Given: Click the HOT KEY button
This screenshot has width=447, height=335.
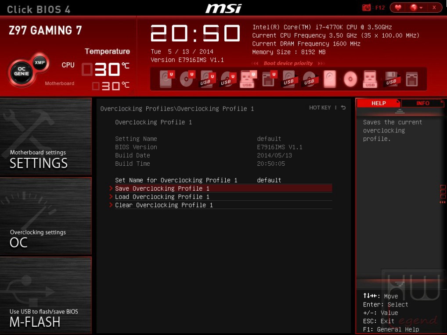Looking at the screenshot, I should pos(320,107).
